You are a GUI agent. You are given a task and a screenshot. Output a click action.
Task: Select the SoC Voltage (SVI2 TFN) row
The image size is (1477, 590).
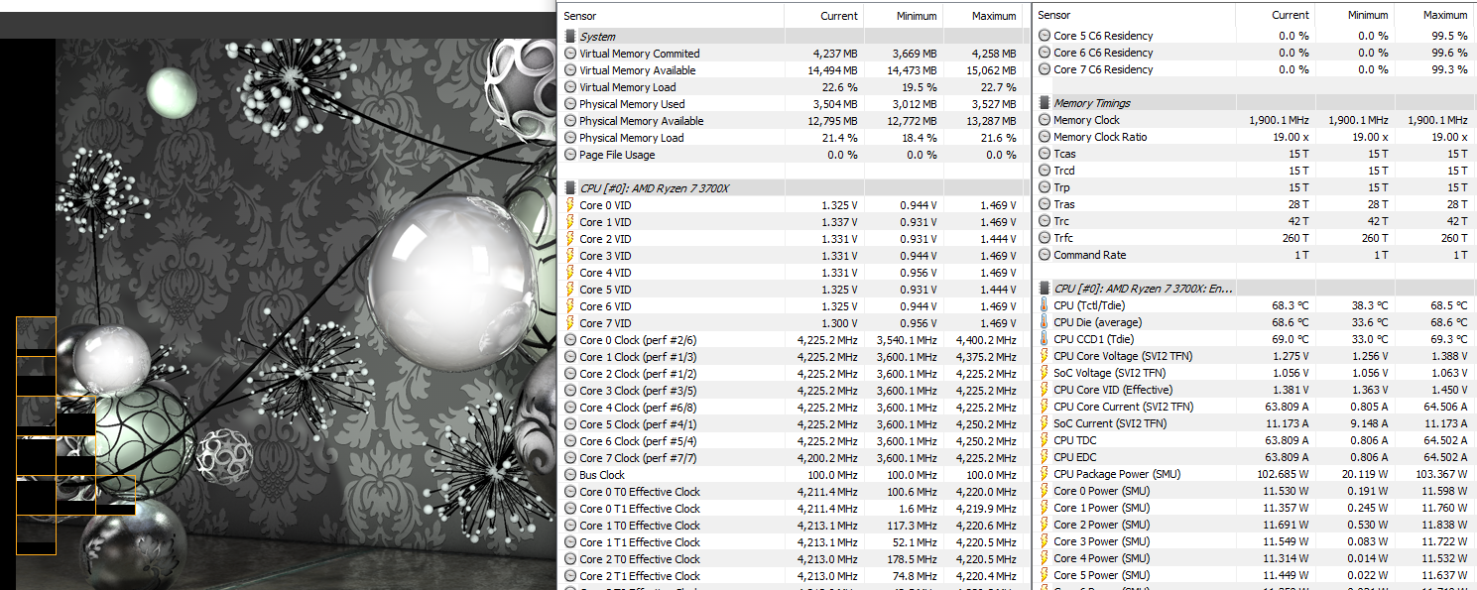1255,373
